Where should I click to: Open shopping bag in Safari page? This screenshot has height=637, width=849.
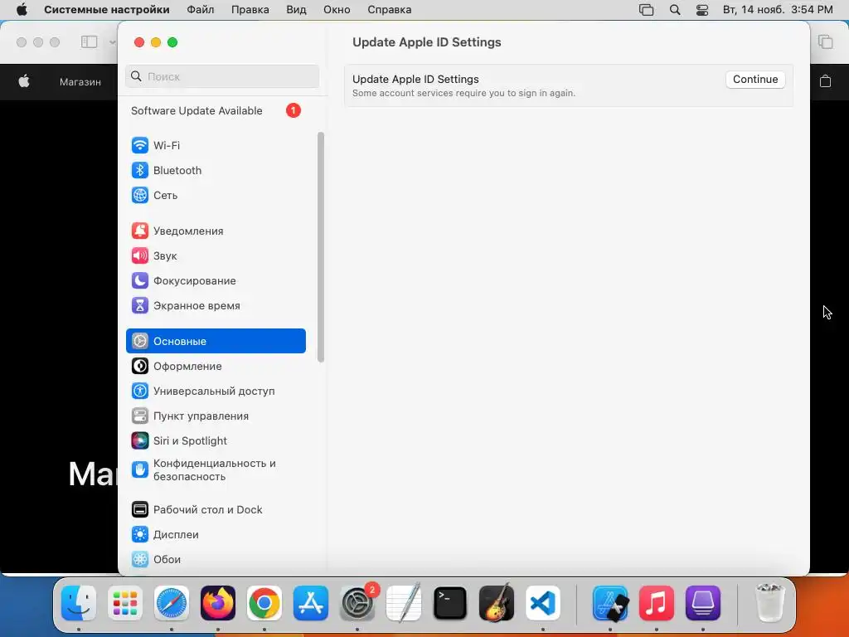tap(825, 81)
